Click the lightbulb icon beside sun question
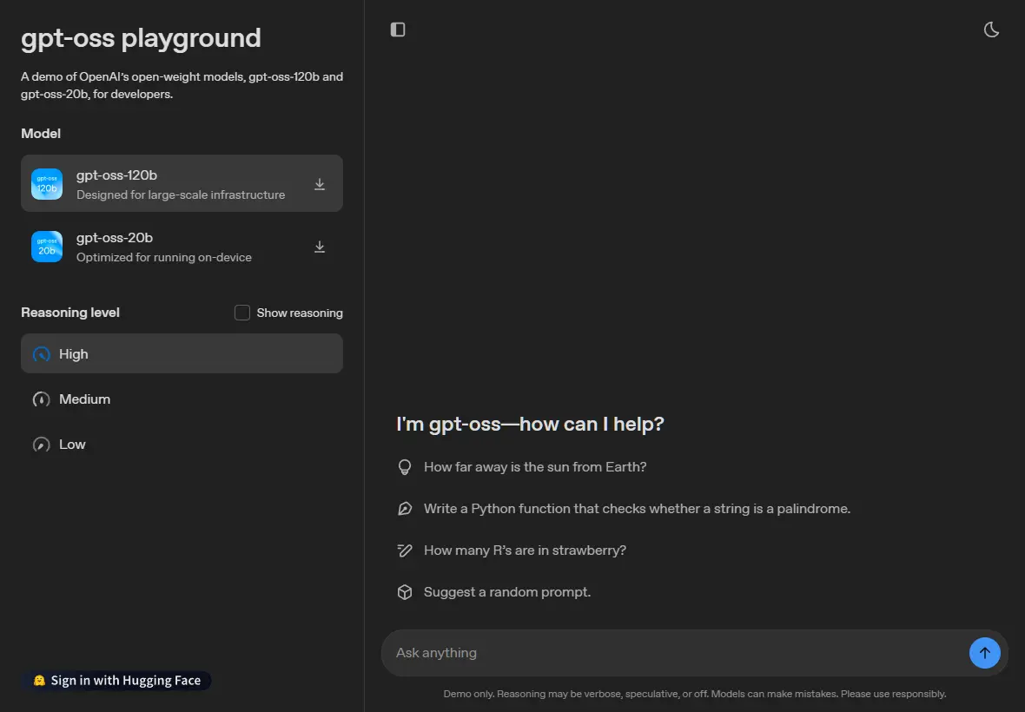 pyautogui.click(x=405, y=467)
